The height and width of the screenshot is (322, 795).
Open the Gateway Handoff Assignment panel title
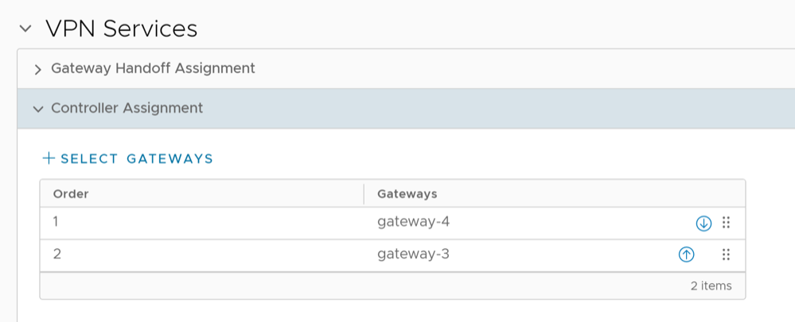153,68
